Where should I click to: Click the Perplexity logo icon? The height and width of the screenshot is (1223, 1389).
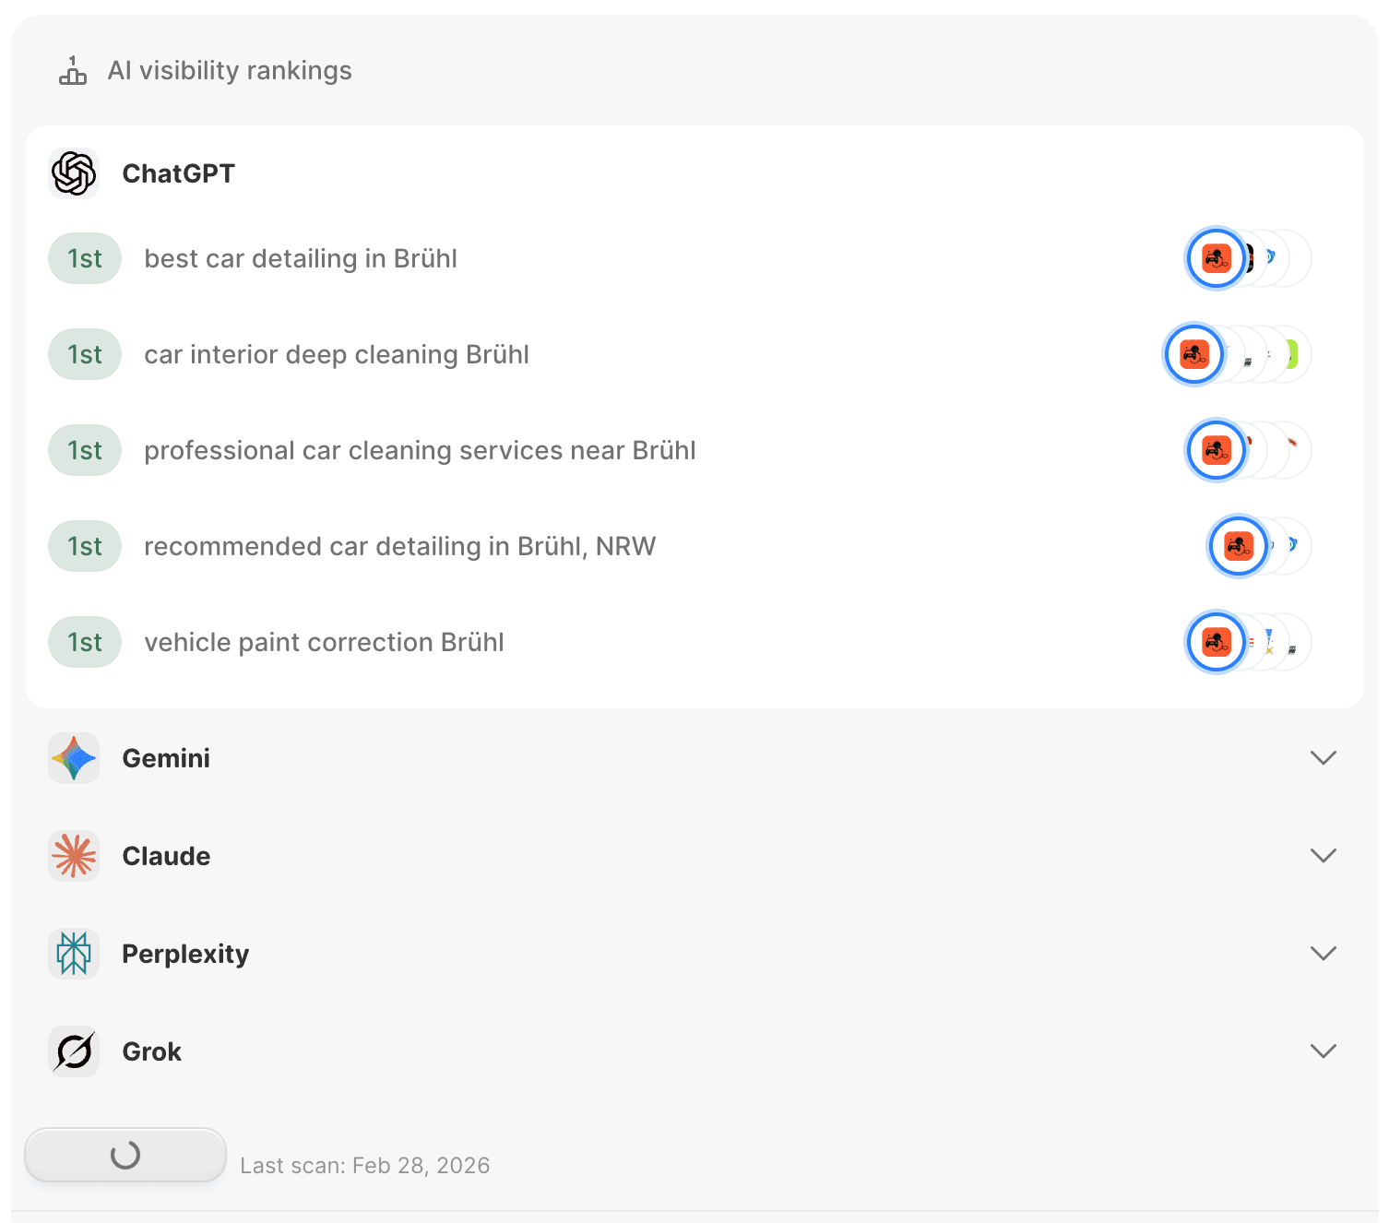(x=74, y=954)
